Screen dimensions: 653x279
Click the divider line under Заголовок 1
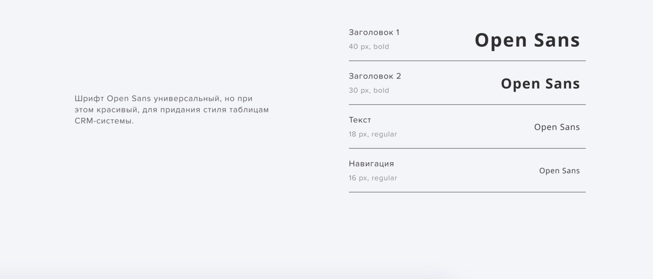tap(467, 61)
